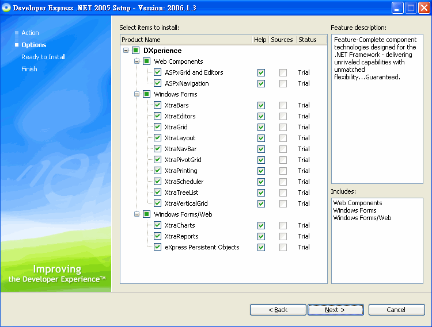Disable Help for ASPxGrid and Editors
432x327 pixels.
pyautogui.click(x=261, y=72)
